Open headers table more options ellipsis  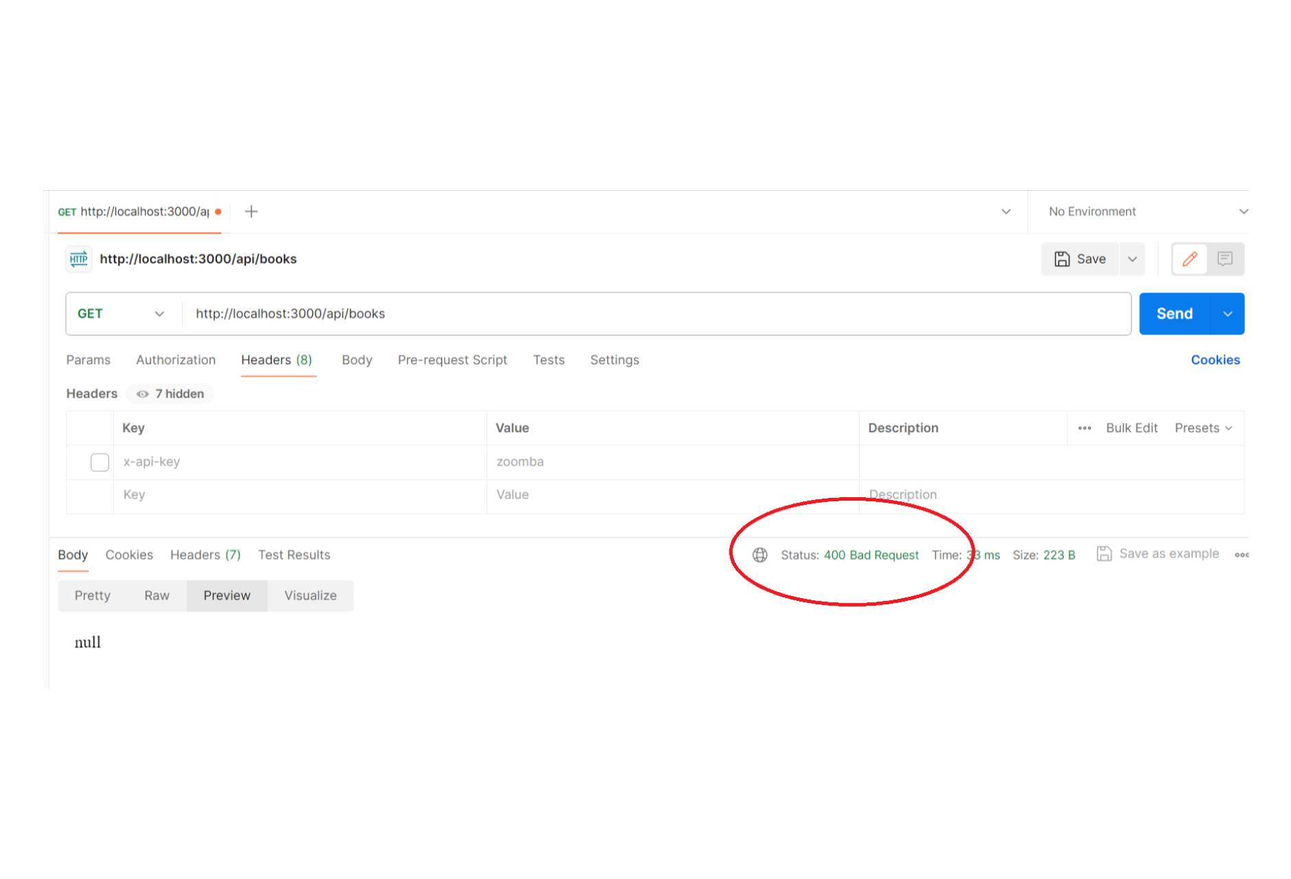1084,428
